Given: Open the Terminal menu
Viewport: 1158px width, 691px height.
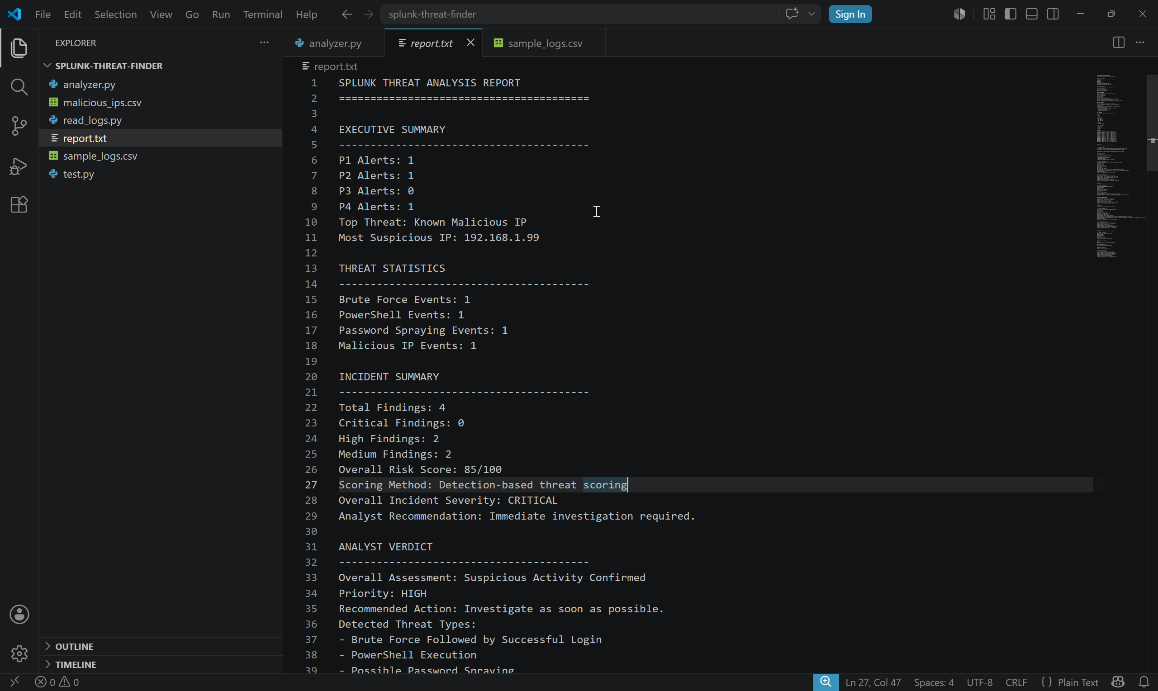Looking at the screenshot, I should click(263, 14).
